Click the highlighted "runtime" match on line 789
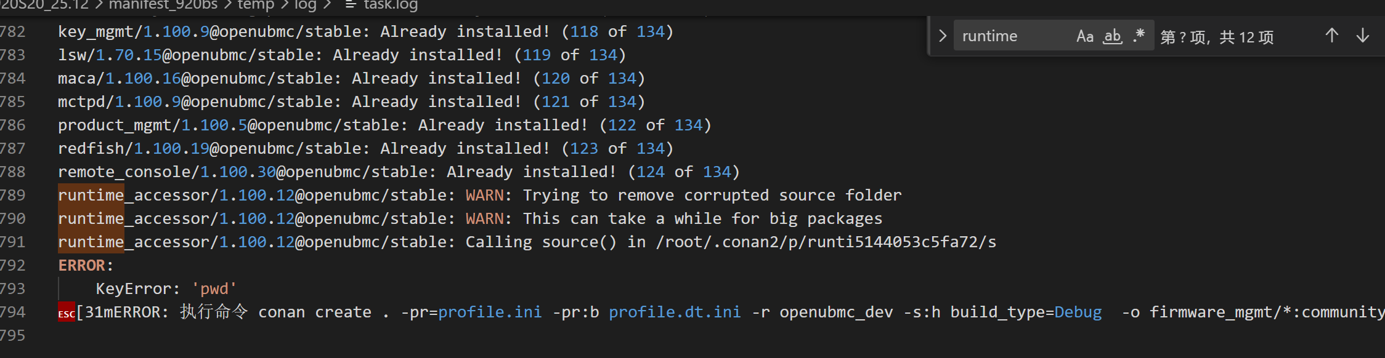 [x=91, y=195]
